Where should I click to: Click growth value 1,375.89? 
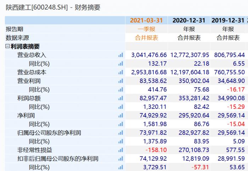155,141
